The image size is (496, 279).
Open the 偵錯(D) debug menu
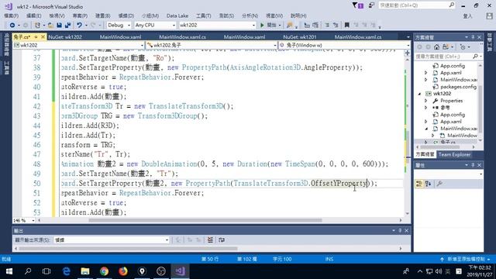tap(126, 15)
